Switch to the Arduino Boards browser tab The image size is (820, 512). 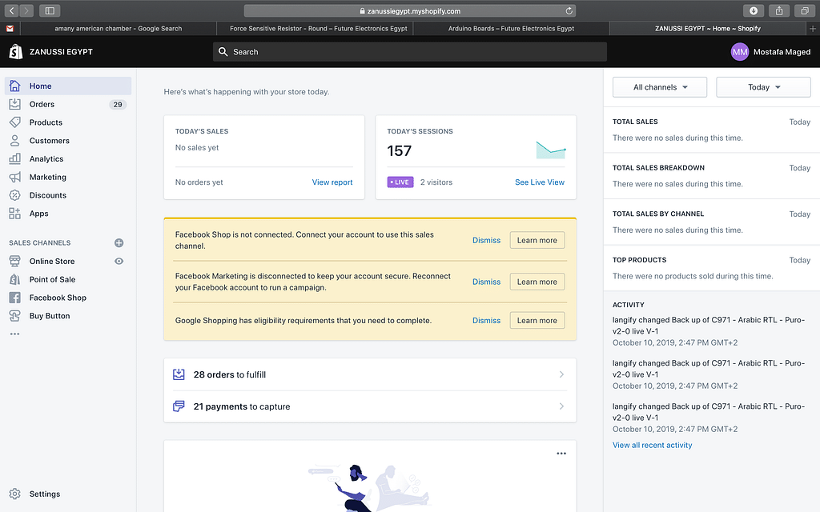[x=510, y=28]
